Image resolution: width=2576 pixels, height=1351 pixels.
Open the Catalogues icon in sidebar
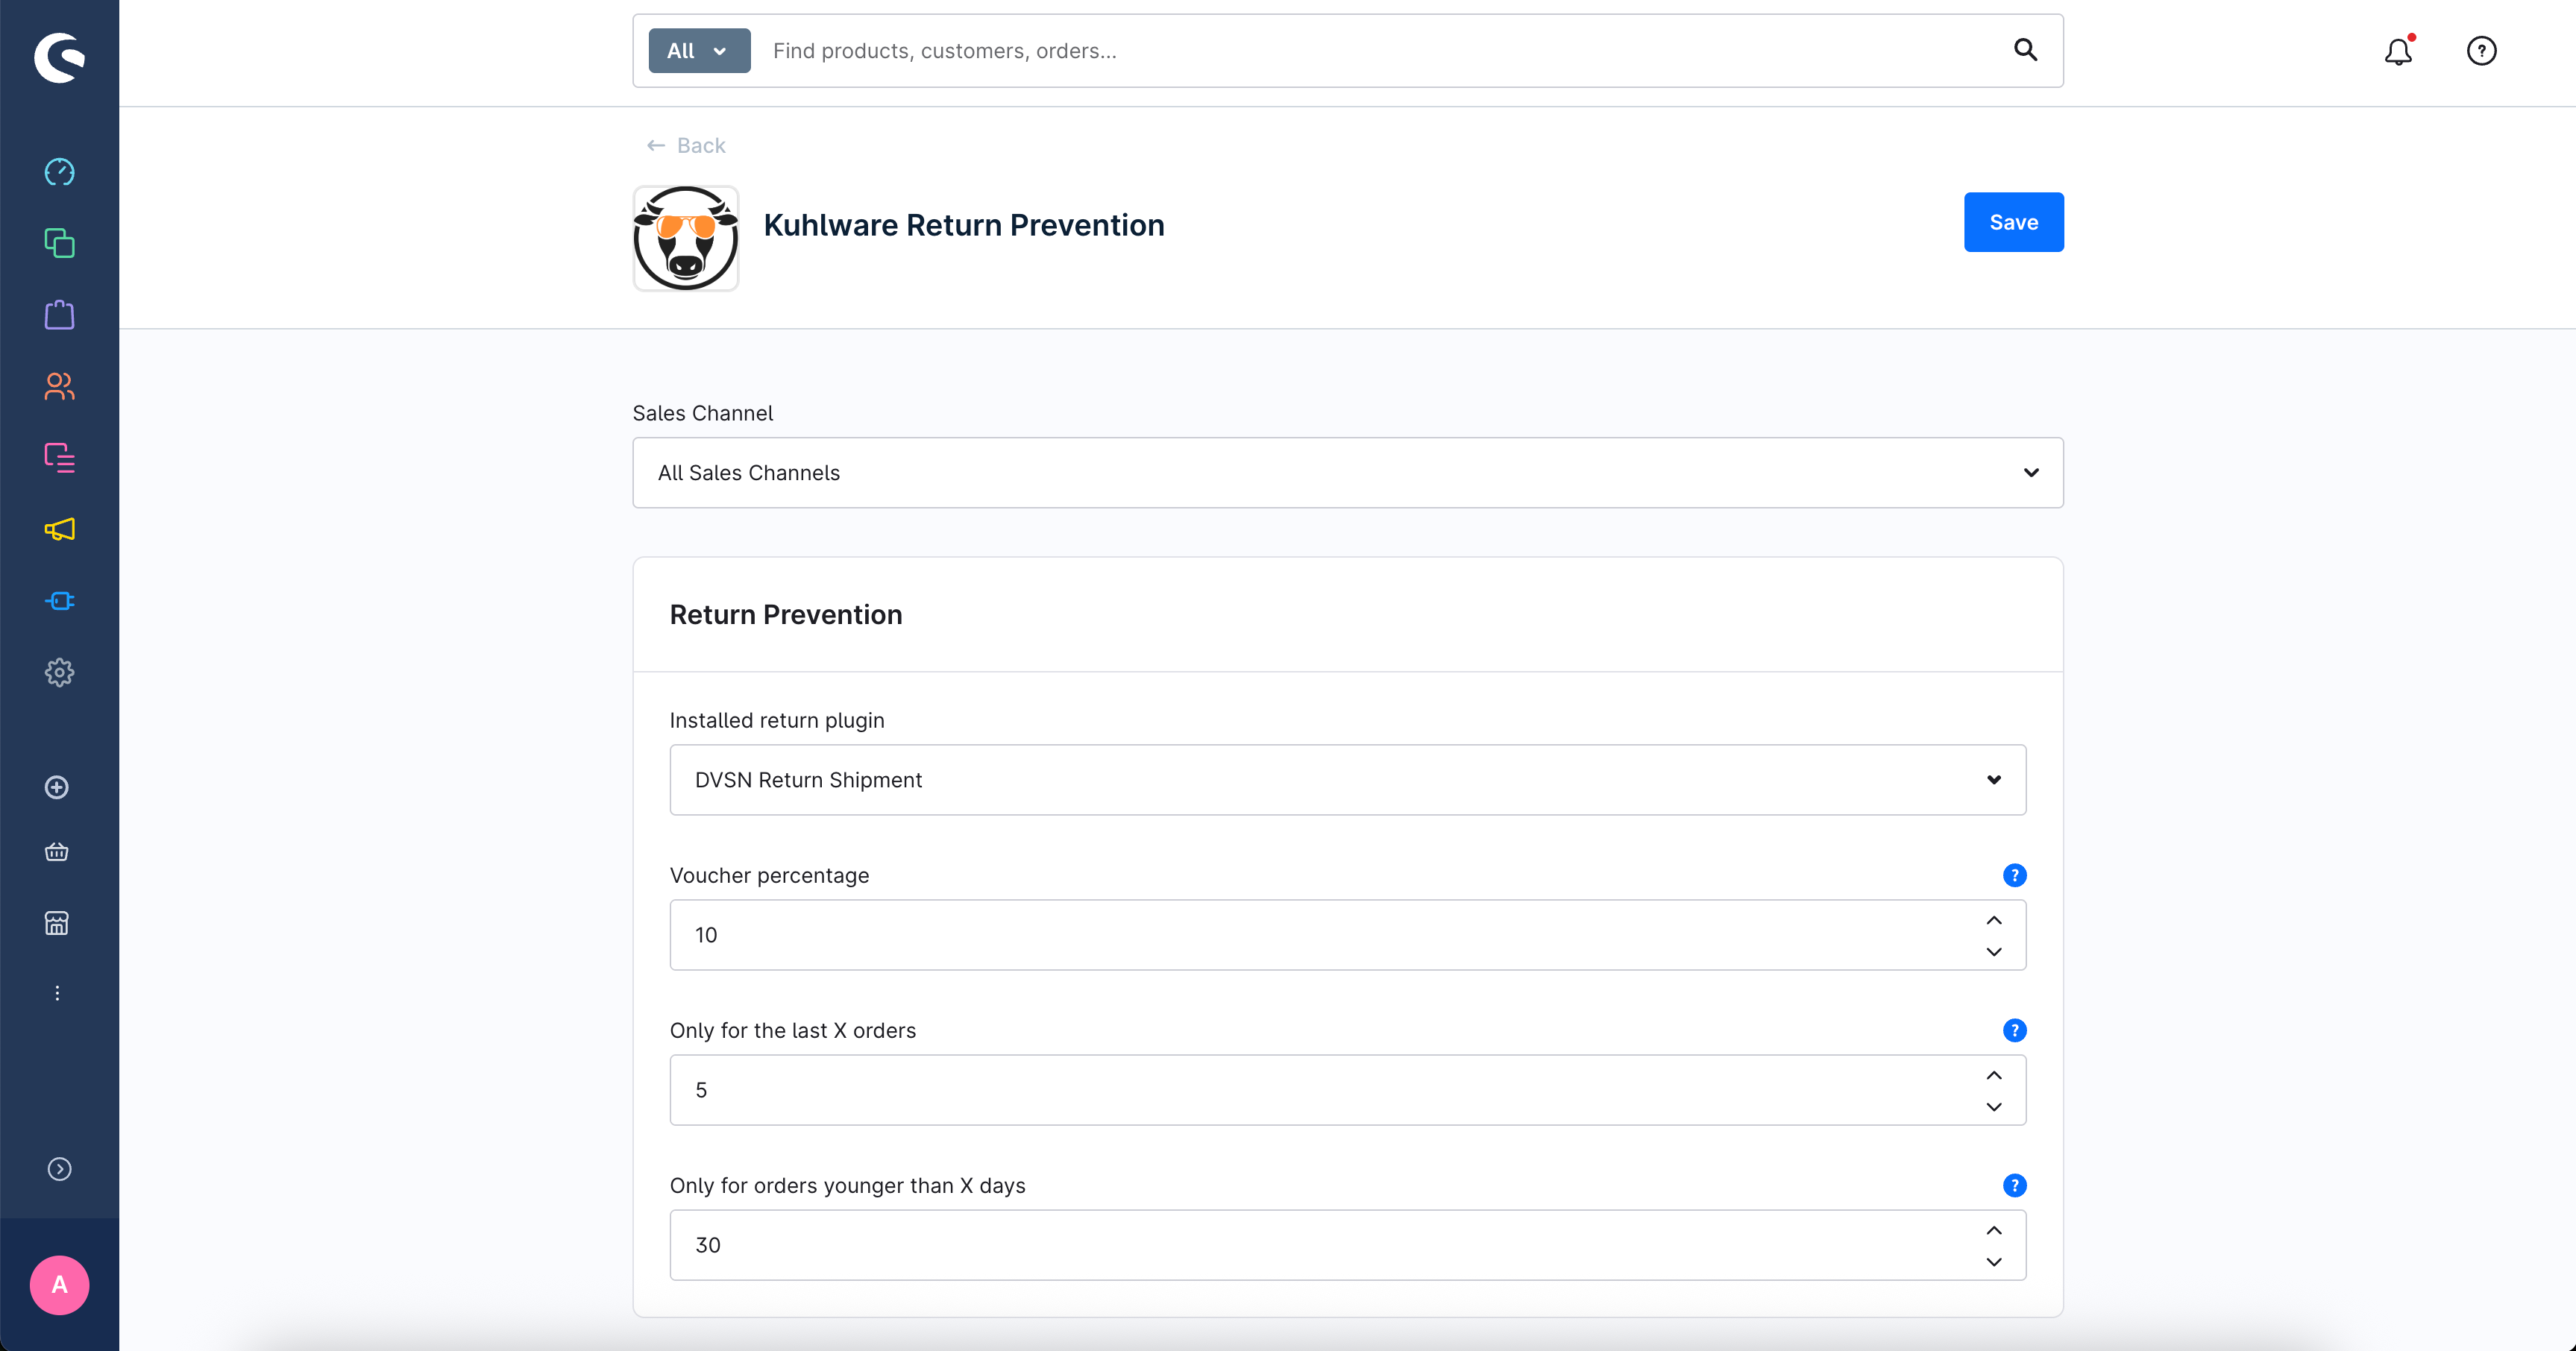point(59,243)
